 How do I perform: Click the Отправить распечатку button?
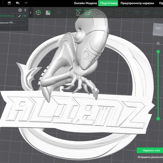tap(150, 157)
